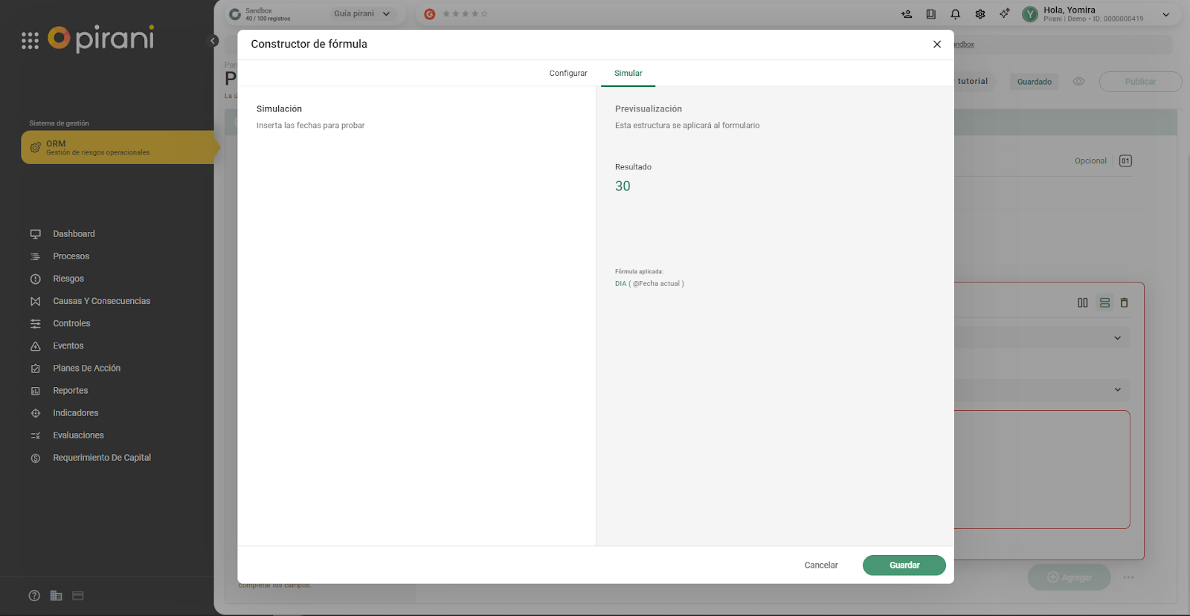Collapse the sidebar with arrow button
Viewport: 1190px width, 616px height.
[213, 41]
